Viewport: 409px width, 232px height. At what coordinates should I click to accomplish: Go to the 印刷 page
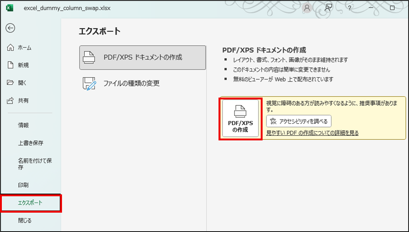(23, 185)
